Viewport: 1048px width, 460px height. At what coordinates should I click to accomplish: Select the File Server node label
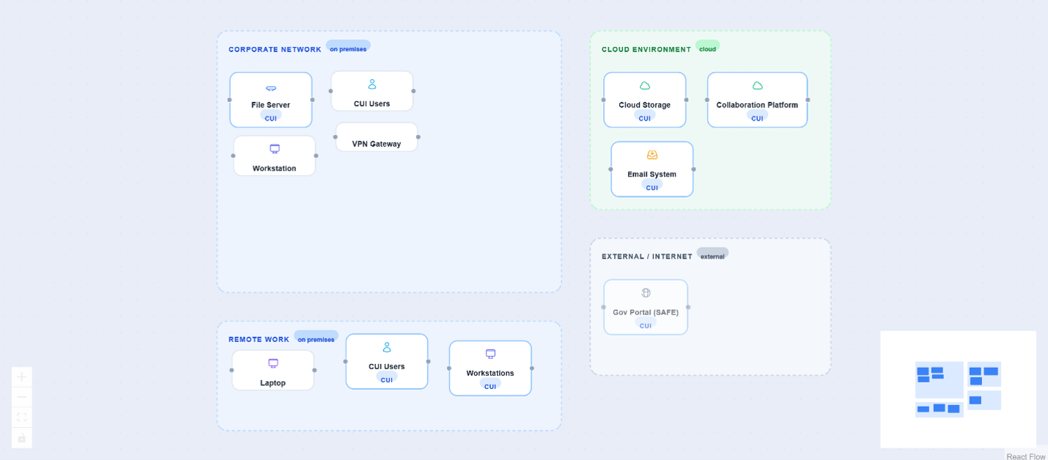click(270, 105)
